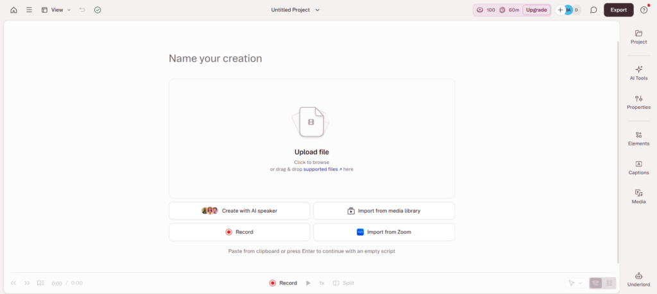Go to the home screen icon
This screenshot has height=294, width=657.
coord(13,10)
